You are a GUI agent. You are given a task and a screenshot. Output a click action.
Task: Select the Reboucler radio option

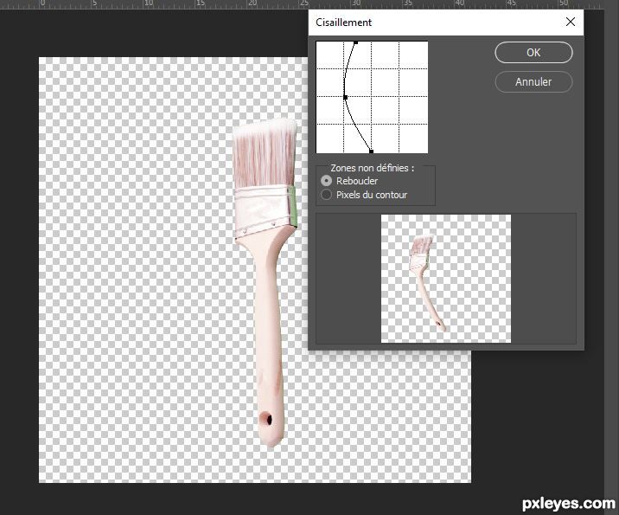tap(327, 181)
